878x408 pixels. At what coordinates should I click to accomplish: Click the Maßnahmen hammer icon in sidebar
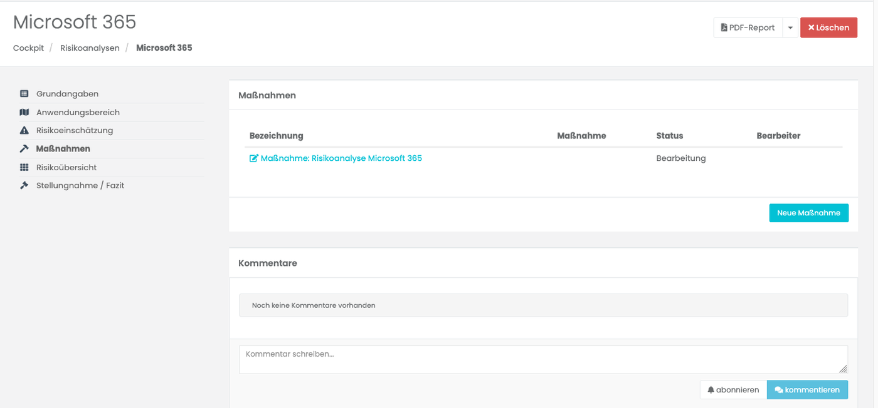point(24,149)
